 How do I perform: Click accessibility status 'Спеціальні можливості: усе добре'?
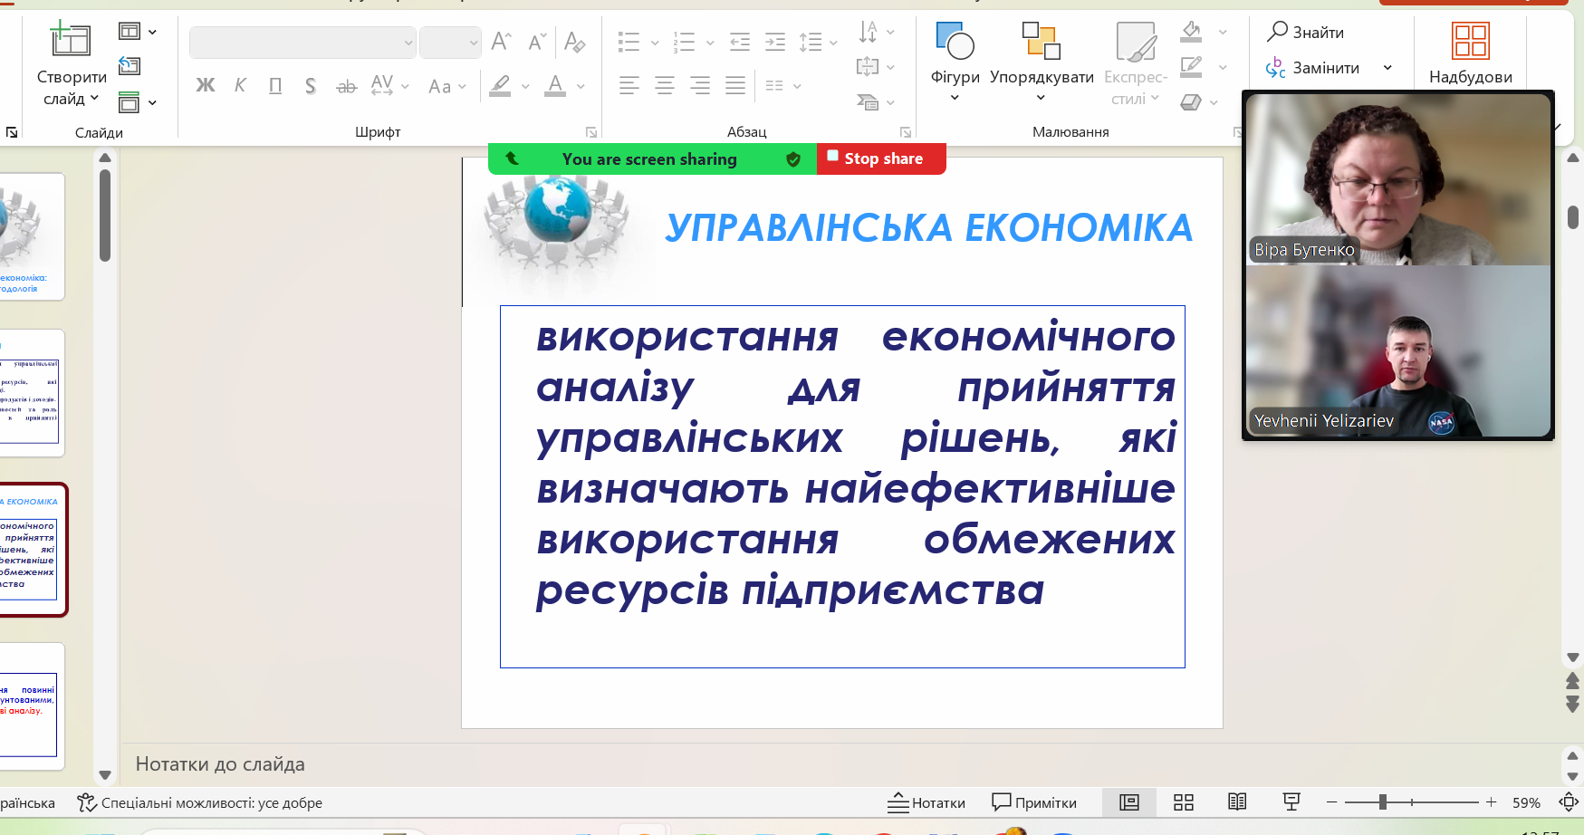click(x=200, y=802)
